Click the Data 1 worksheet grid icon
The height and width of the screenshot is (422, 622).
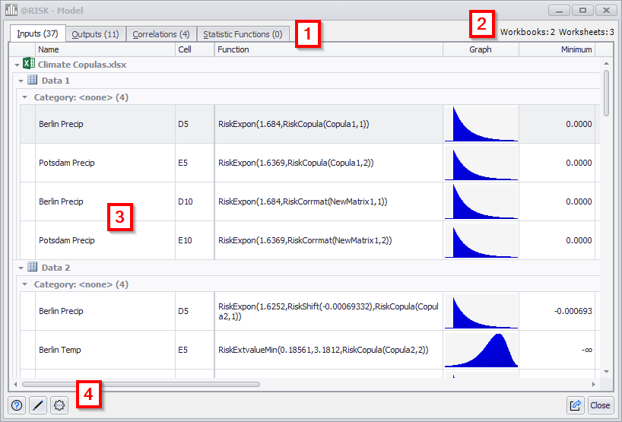point(32,80)
